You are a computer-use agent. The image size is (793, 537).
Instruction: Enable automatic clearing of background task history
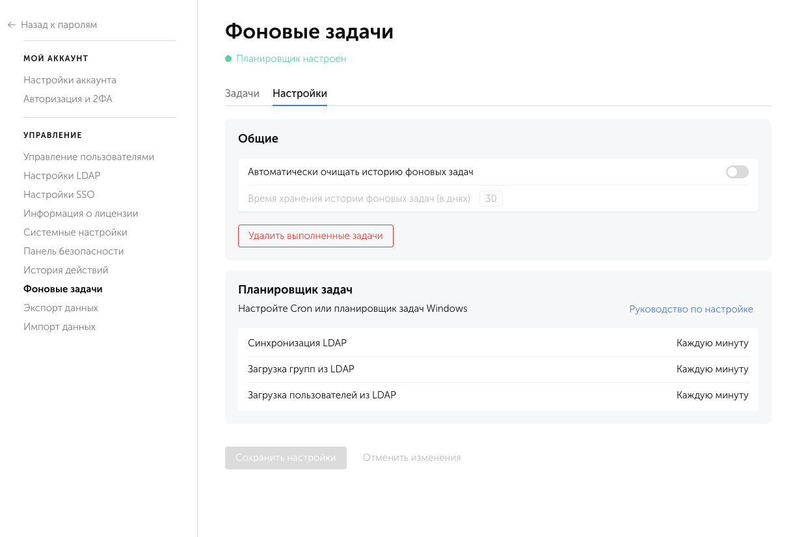point(736,171)
